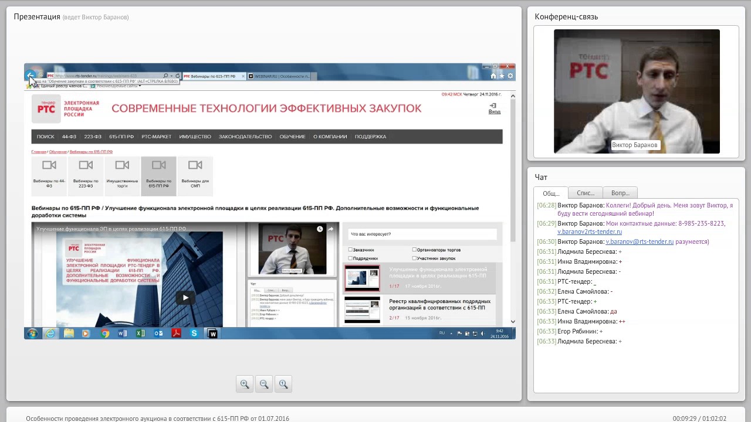
Task: Open the Windows Start button
Action: tap(32, 333)
